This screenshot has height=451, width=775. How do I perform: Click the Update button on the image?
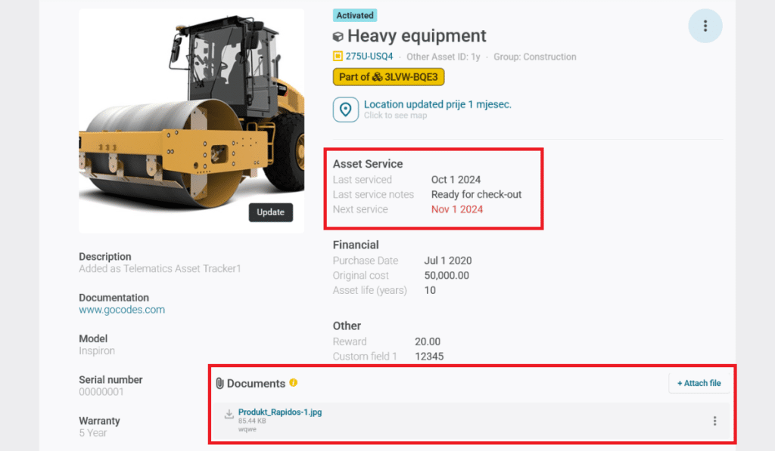coord(270,212)
